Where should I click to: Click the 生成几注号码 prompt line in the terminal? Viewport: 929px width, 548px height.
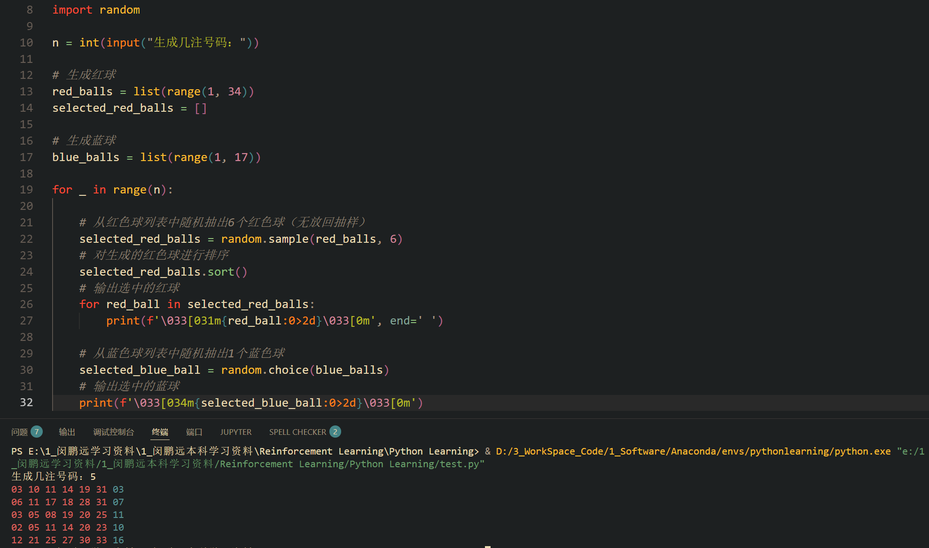click(53, 477)
